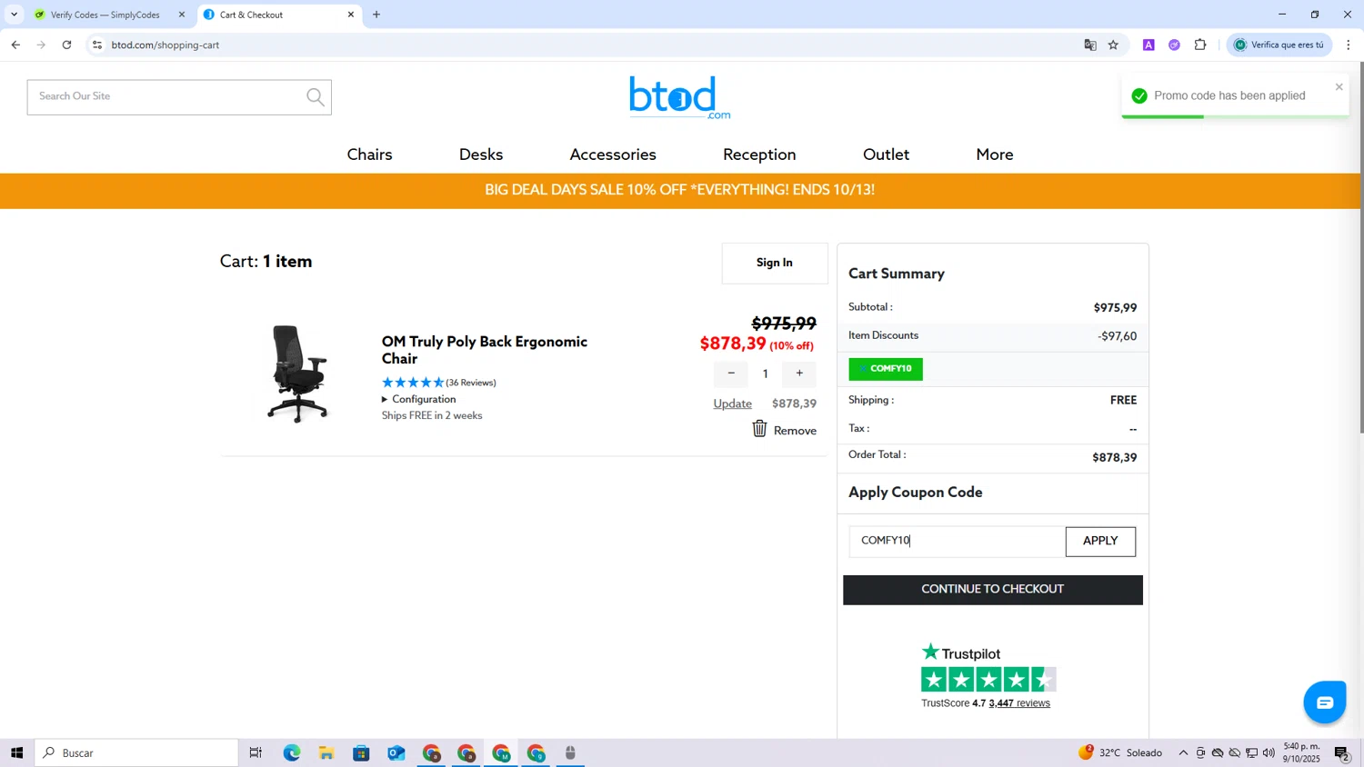
Task: Close the Cart & Checkout tab
Action: (351, 15)
